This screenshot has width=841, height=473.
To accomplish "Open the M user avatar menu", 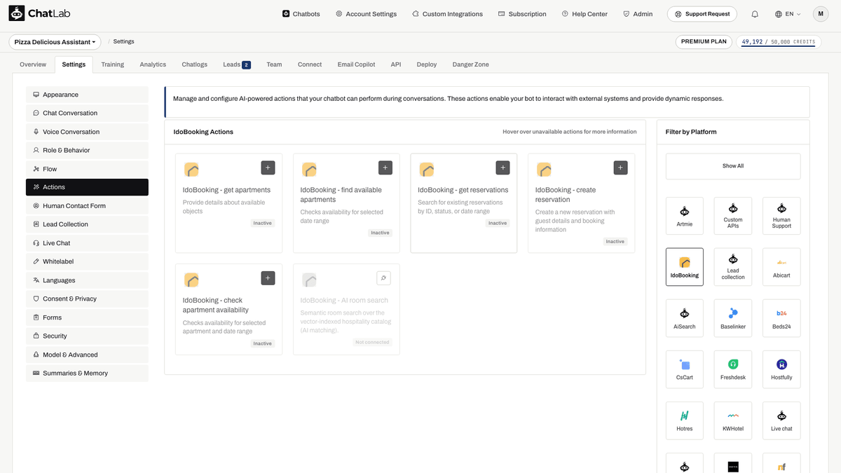I will coord(821,14).
